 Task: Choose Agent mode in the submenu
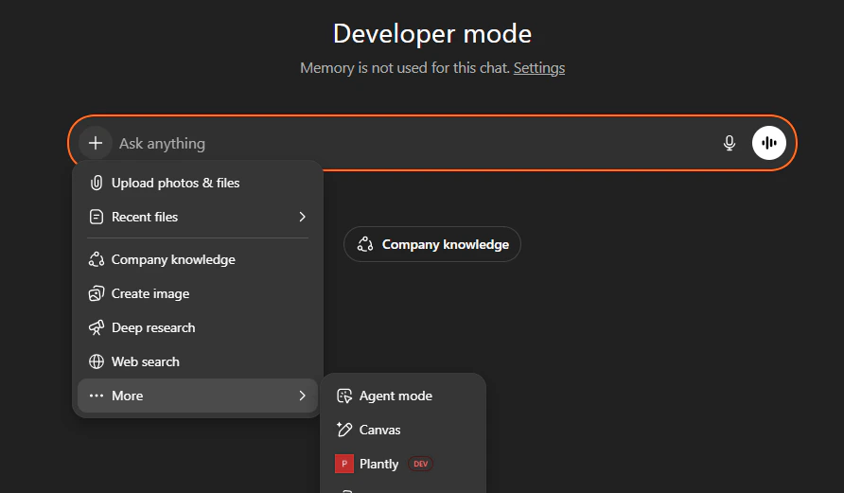pyautogui.click(x=403, y=396)
